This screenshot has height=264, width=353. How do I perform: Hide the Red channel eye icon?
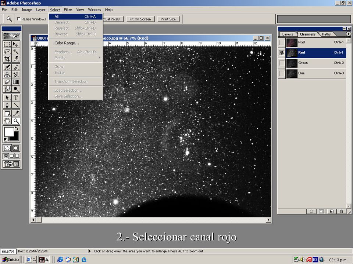tap(282, 53)
